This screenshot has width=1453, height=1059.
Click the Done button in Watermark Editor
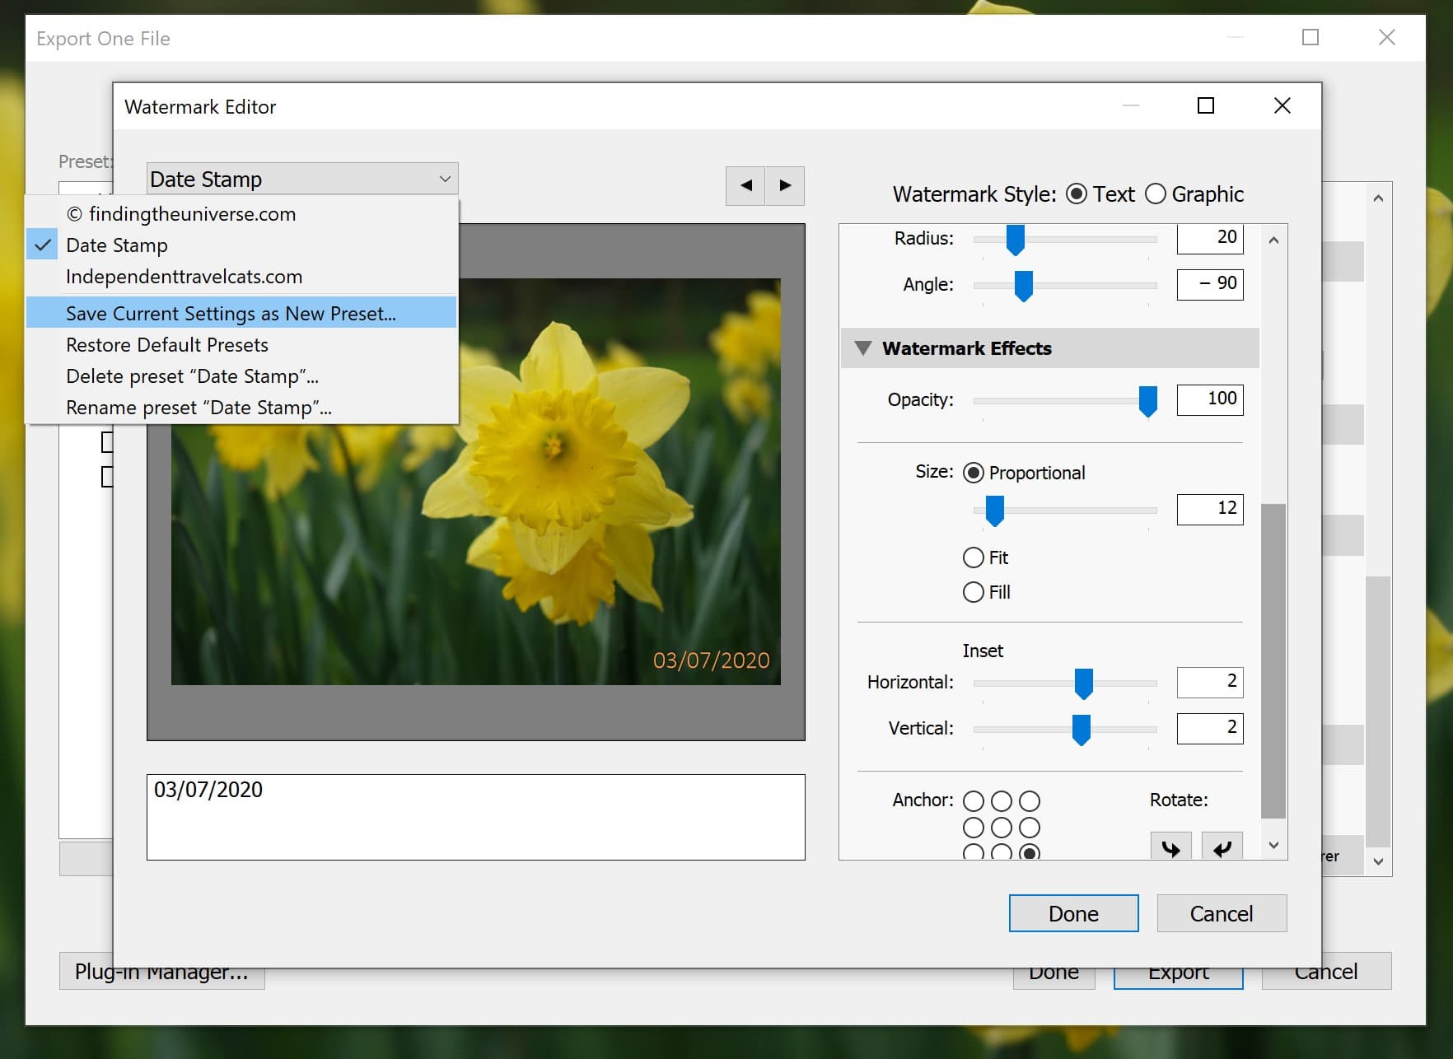click(x=1072, y=913)
